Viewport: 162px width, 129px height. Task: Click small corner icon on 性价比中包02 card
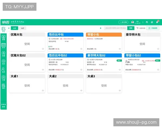pyautogui.click(x=81, y=70)
